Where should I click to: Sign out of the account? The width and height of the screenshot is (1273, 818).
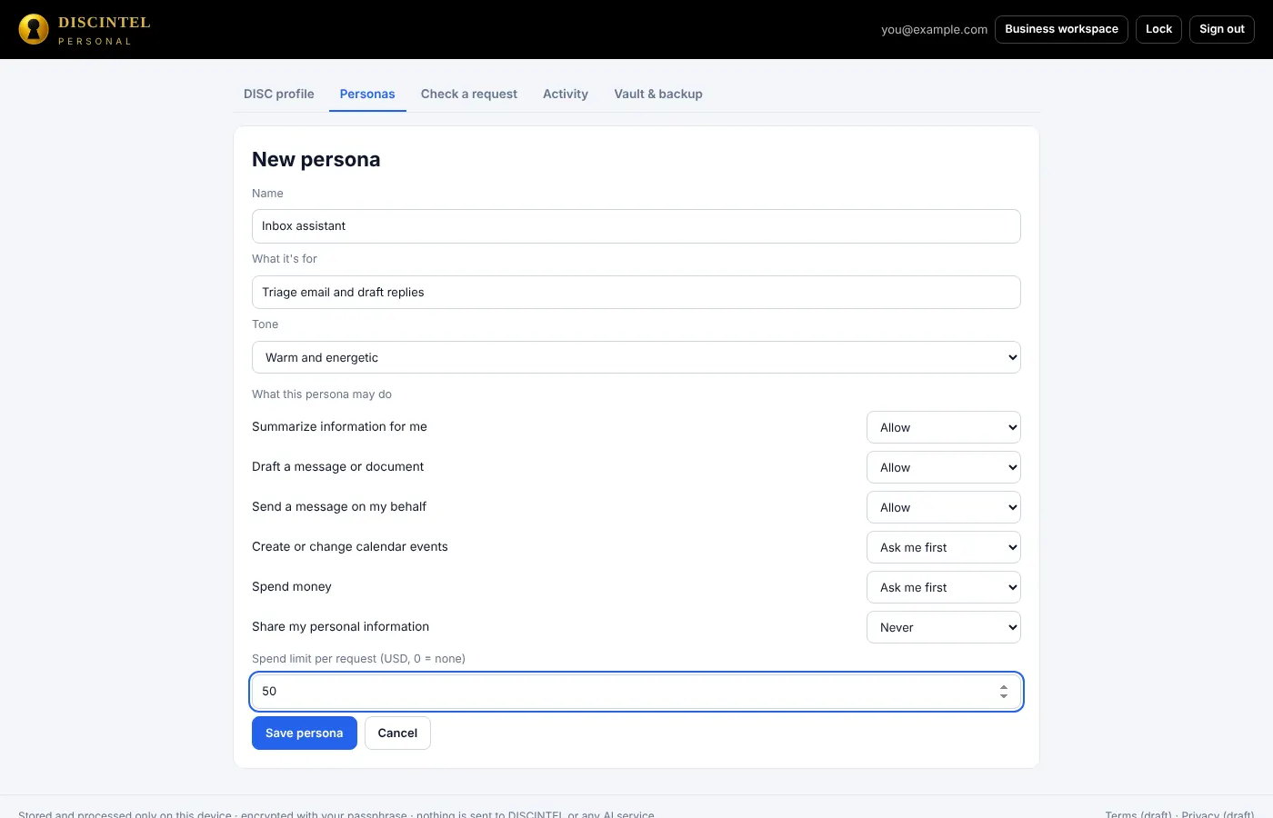point(1221,29)
